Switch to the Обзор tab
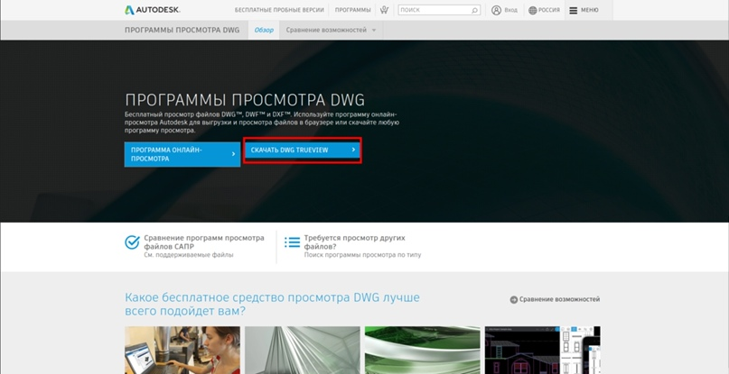 tap(264, 30)
